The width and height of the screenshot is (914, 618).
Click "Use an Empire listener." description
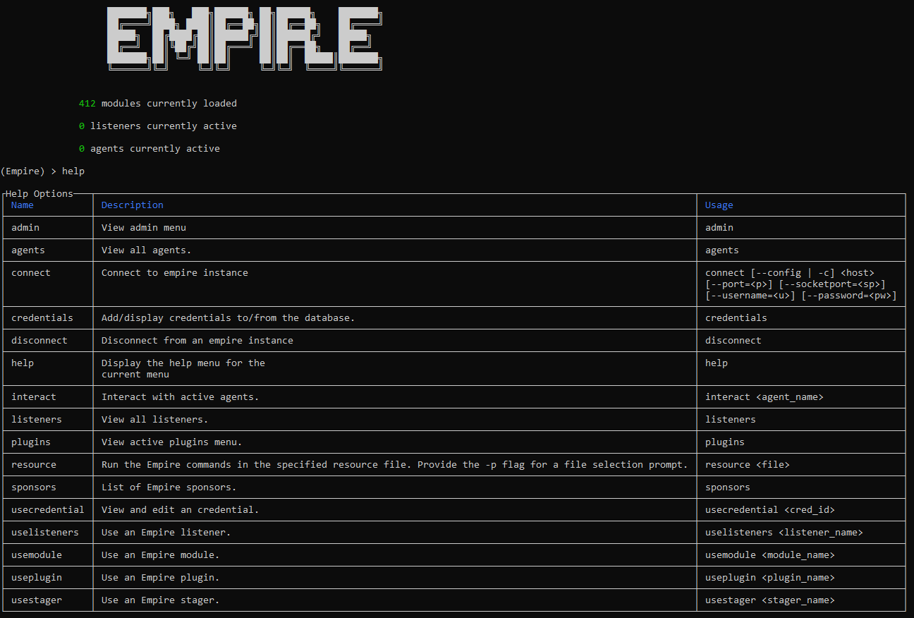166,533
